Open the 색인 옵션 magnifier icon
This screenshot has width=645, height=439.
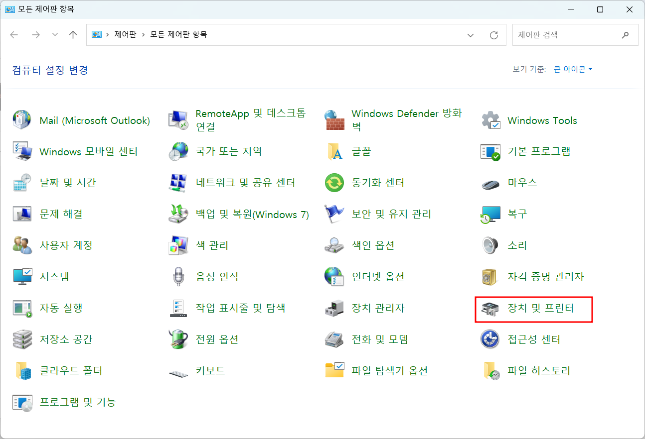click(334, 245)
